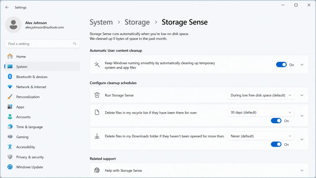Open Windows Update in sidebar
The width and height of the screenshot is (316, 178).
42,167
